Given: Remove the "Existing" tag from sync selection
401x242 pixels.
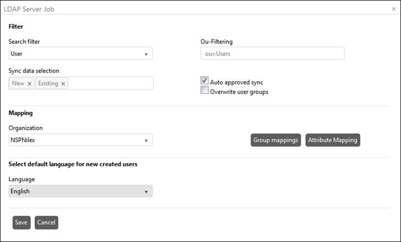Looking at the screenshot, I should click(x=63, y=83).
